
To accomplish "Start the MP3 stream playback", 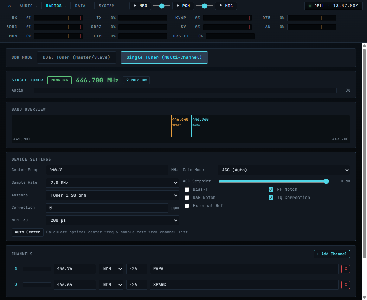I will point(140,6).
